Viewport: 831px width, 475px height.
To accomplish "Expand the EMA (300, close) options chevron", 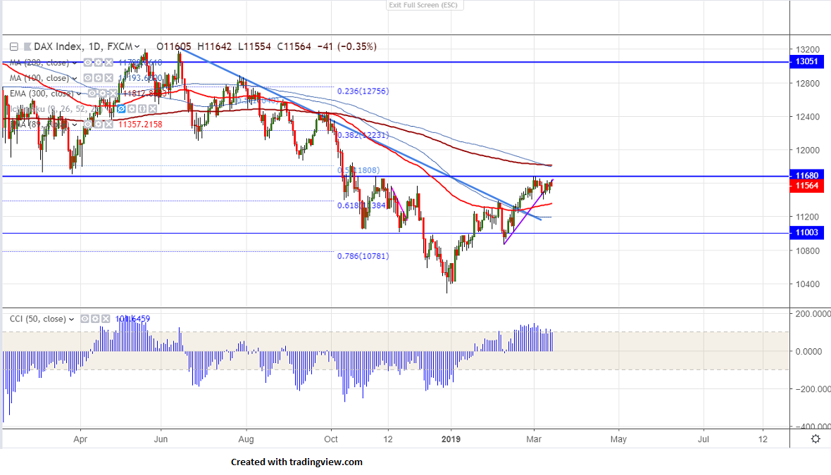I will 78,93.
